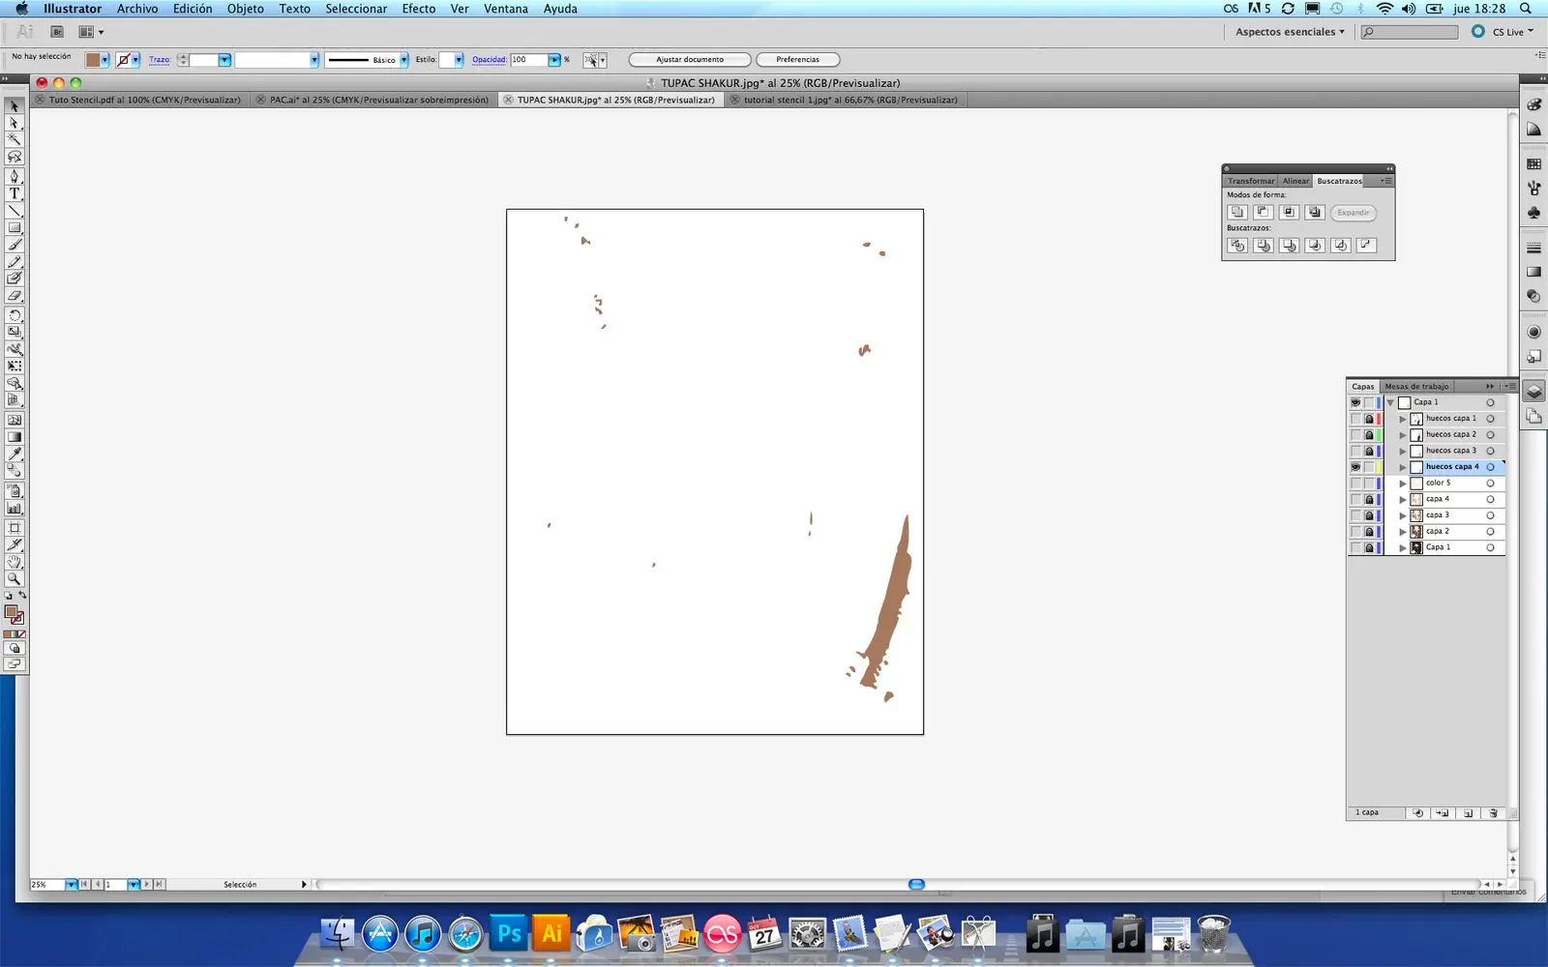The width and height of the screenshot is (1548, 967).
Task: Hide the huecos capa 4 layer
Action: tap(1355, 467)
